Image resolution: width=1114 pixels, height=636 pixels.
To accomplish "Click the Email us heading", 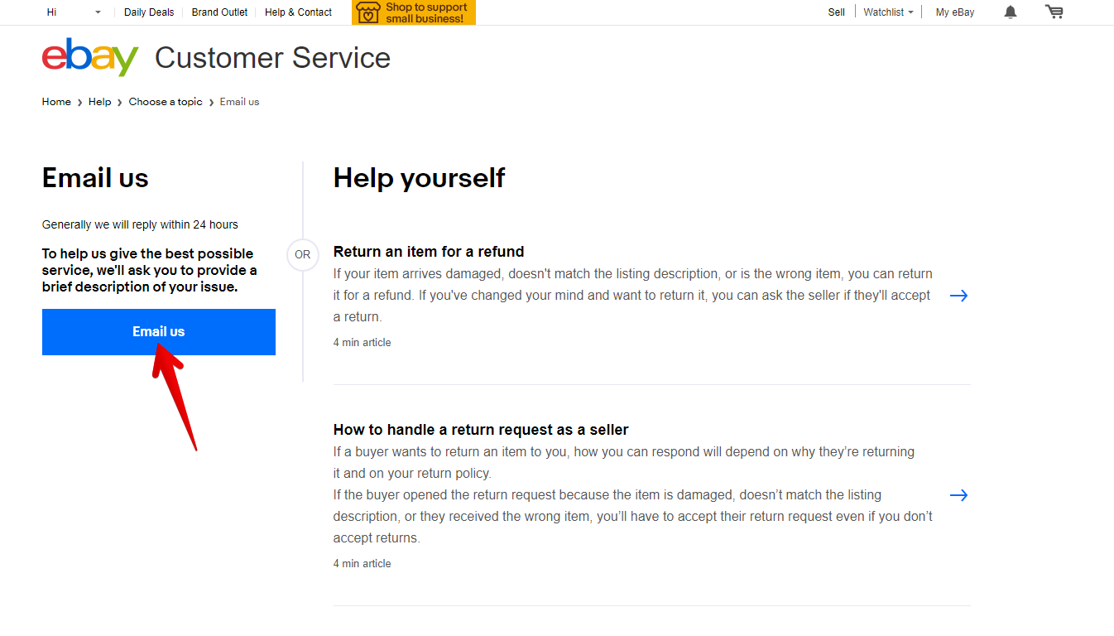I will pos(95,178).
